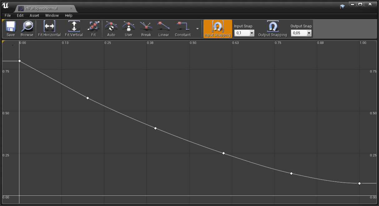Toggle Input Snapping off

218,29
